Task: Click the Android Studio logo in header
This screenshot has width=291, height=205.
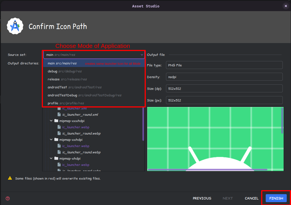Action: pos(15,26)
